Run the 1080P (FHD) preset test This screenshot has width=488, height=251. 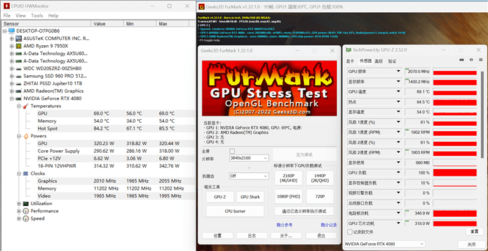click(x=289, y=197)
